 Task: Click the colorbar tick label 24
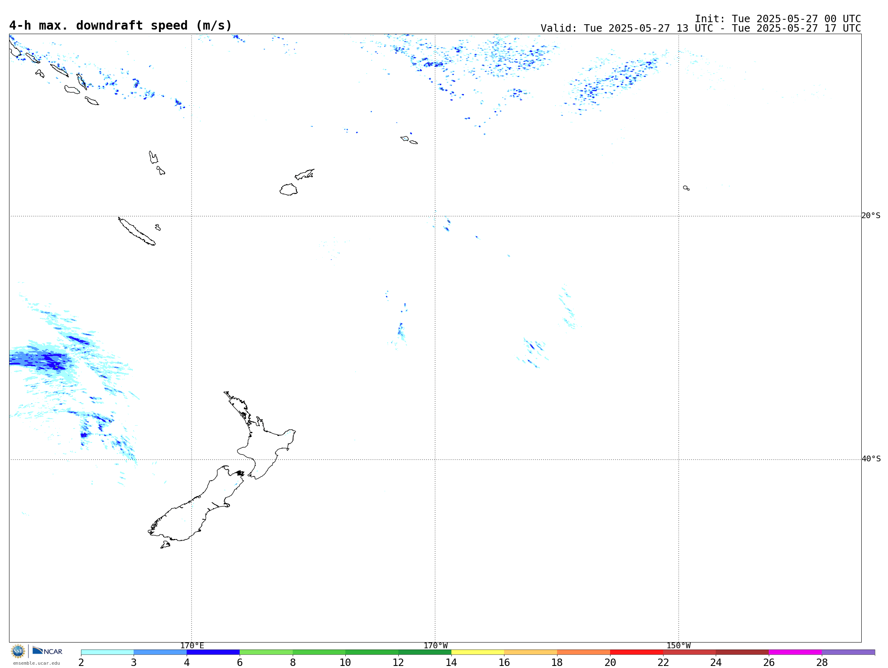716,663
